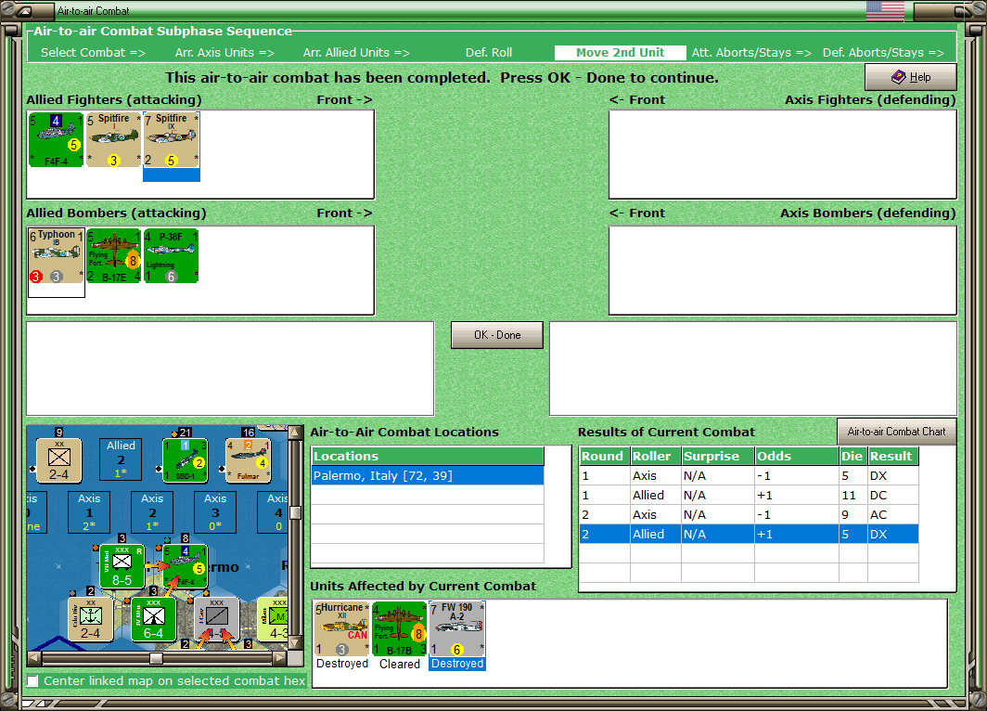This screenshot has width=987, height=711.
Task: Open the Air-to-air Combat Chart
Action: coord(896,432)
